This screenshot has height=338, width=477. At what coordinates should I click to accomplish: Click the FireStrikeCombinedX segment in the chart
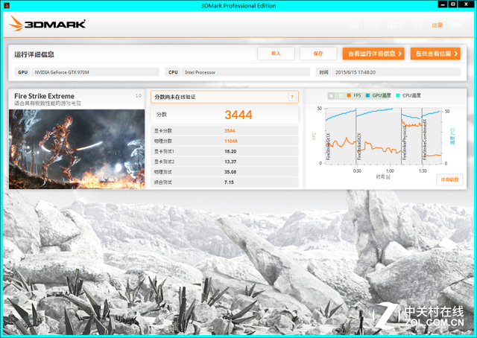pyautogui.click(x=432, y=136)
